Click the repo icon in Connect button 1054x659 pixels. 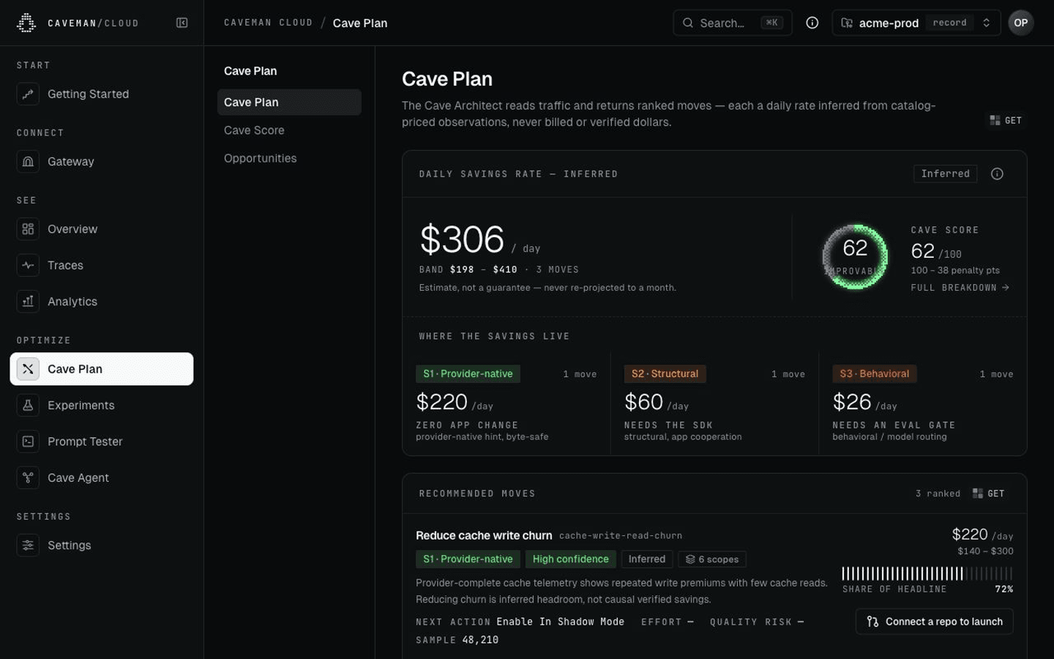(x=872, y=622)
